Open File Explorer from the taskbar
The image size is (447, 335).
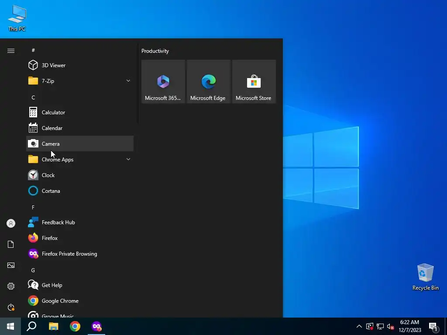point(53,326)
